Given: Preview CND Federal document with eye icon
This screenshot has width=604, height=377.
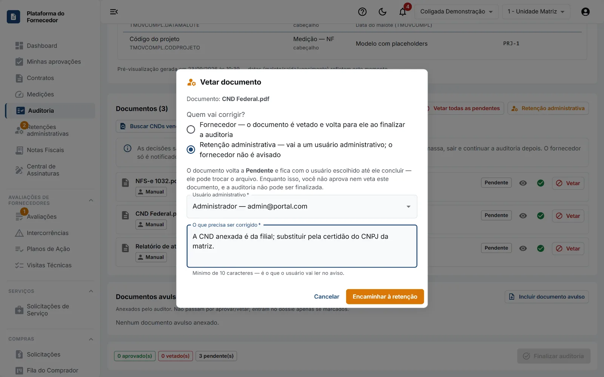Looking at the screenshot, I should (x=523, y=216).
